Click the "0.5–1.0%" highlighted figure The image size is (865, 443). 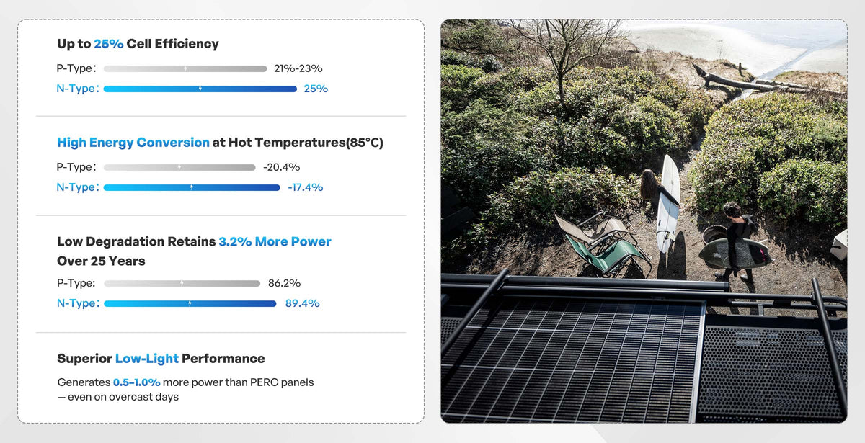[x=137, y=382]
